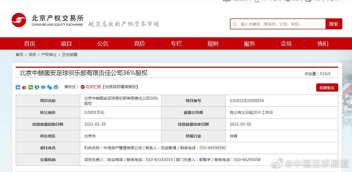Share by email envelope icon
This screenshot has height=172, width=352.
43,87
